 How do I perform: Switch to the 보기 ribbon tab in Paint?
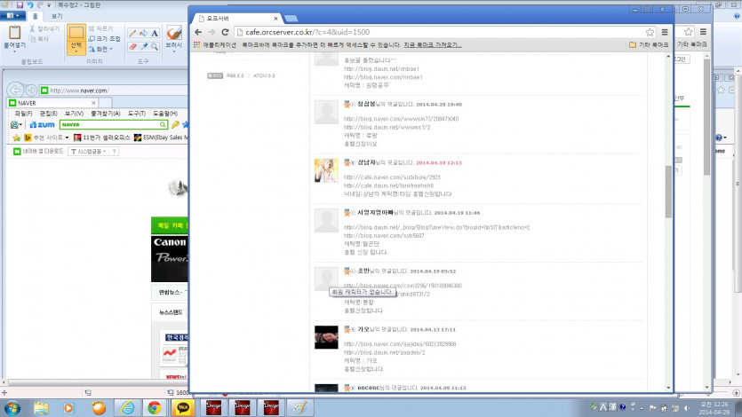(57, 17)
